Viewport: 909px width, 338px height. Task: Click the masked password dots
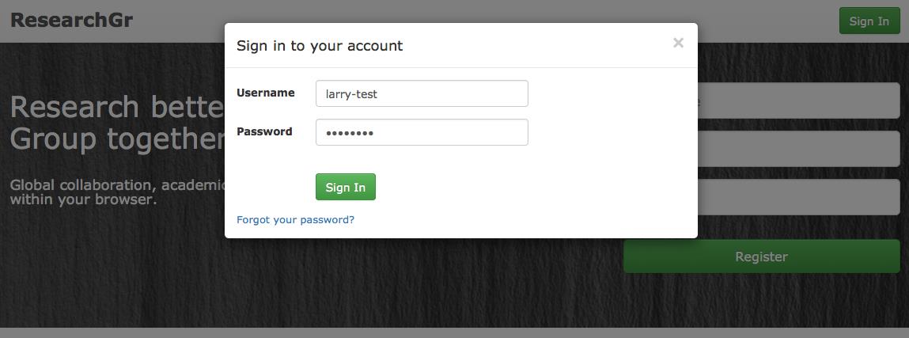[349, 133]
